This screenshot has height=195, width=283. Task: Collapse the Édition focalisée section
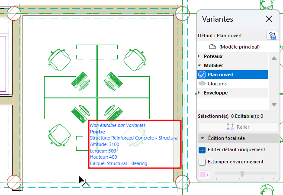(203, 138)
